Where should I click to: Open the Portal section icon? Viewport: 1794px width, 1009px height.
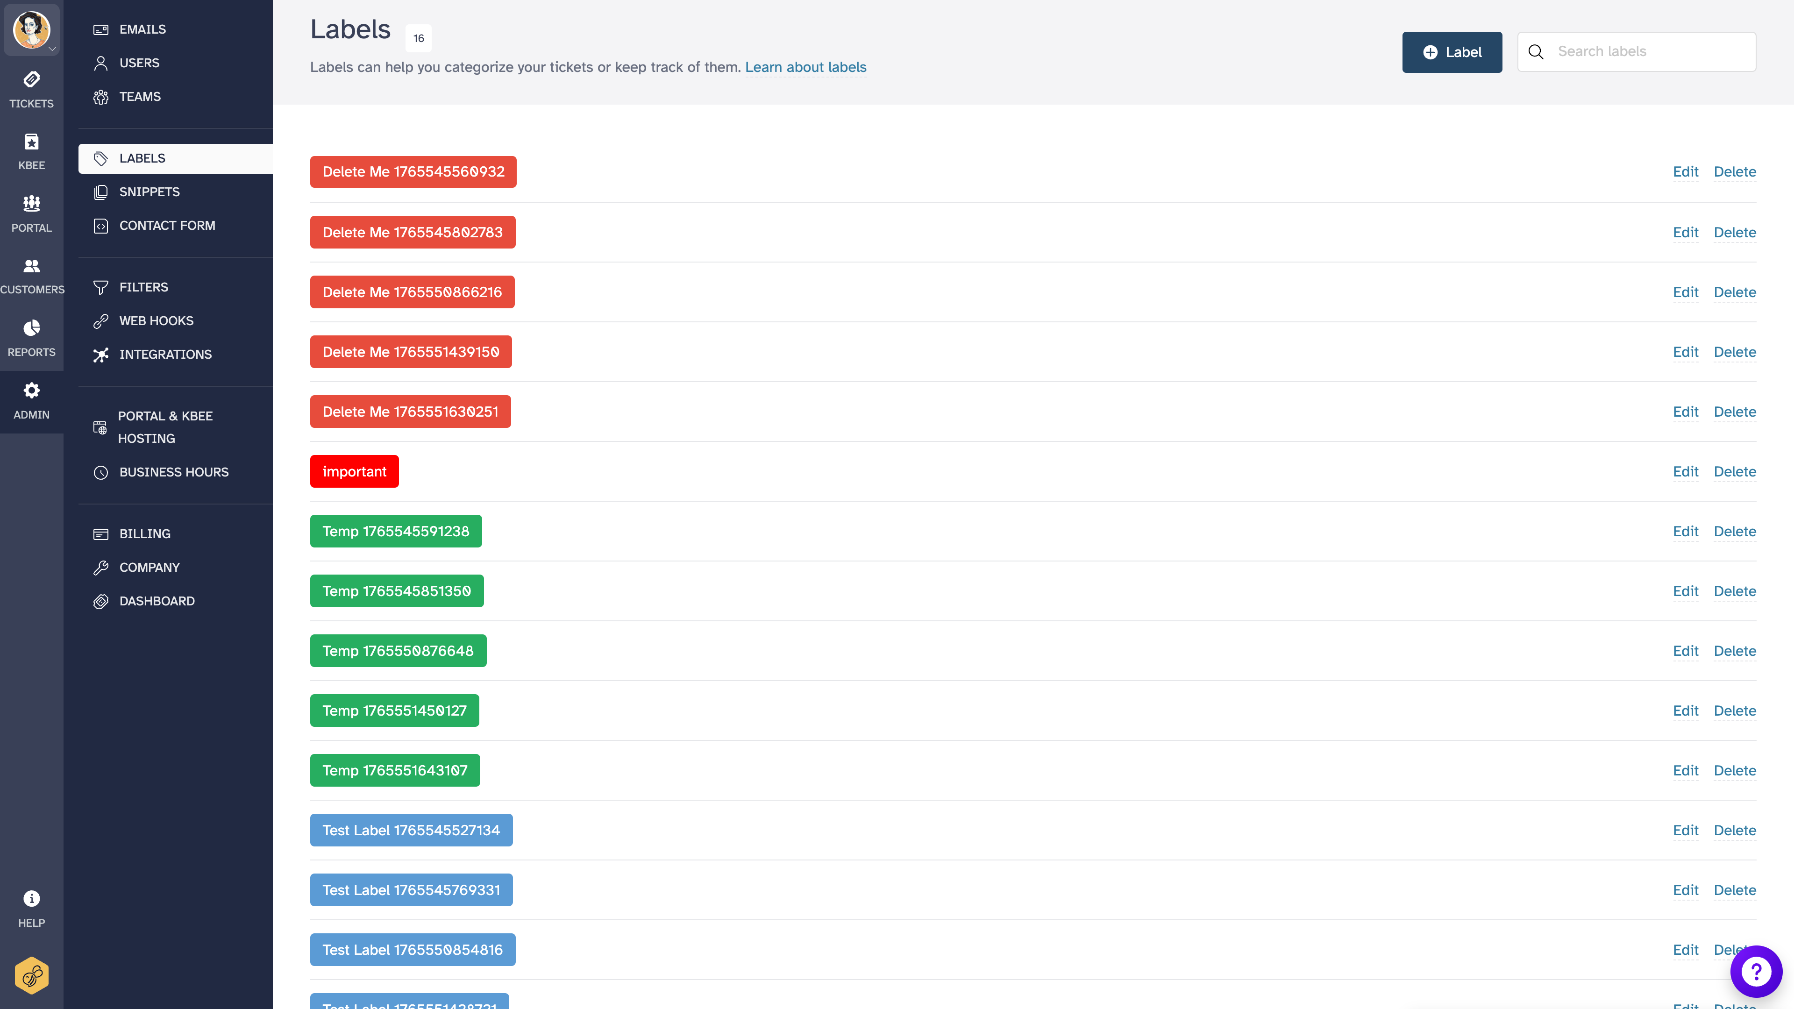click(x=31, y=206)
